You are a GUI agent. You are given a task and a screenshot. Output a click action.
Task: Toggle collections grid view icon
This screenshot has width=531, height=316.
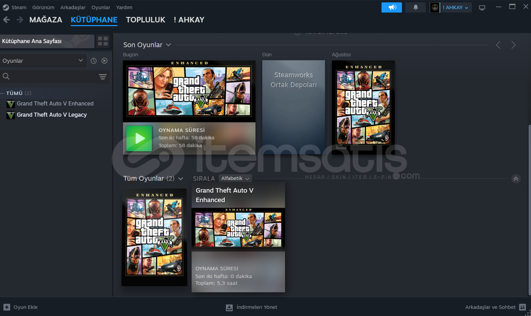(103, 41)
